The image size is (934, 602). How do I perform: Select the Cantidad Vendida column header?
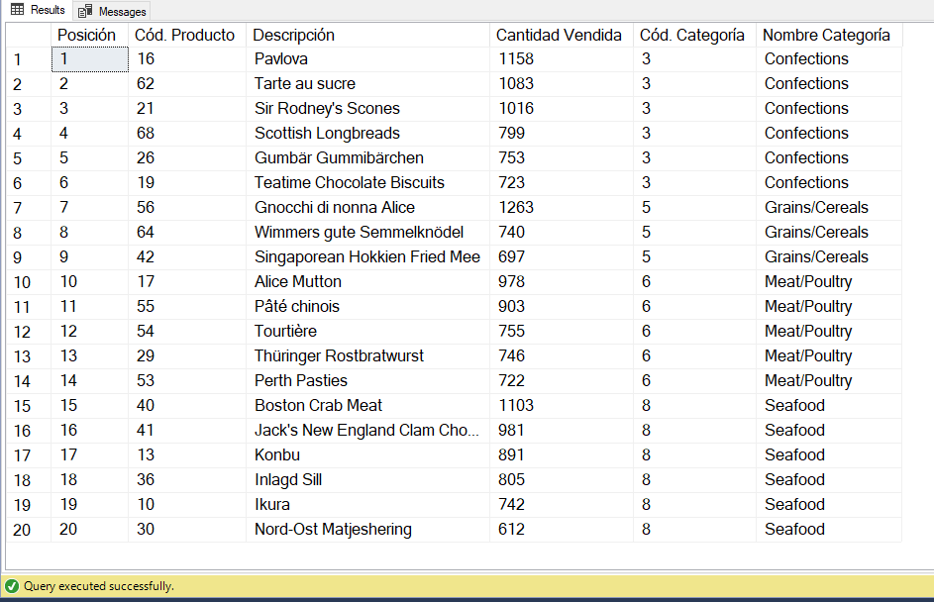(x=562, y=35)
